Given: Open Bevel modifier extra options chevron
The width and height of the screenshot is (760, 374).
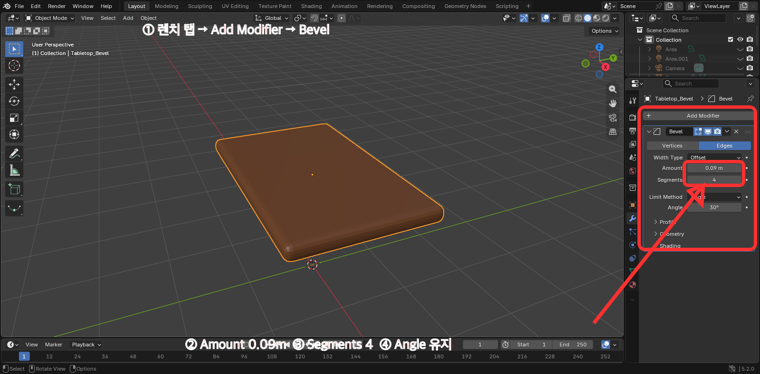Looking at the screenshot, I should point(727,131).
